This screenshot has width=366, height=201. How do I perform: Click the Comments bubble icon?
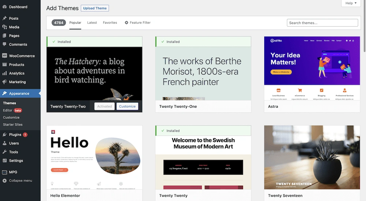coord(4,45)
